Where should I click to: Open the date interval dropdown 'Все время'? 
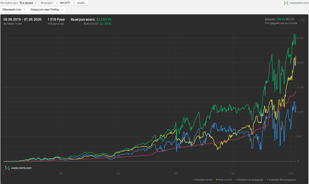click(x=28, y=3)
